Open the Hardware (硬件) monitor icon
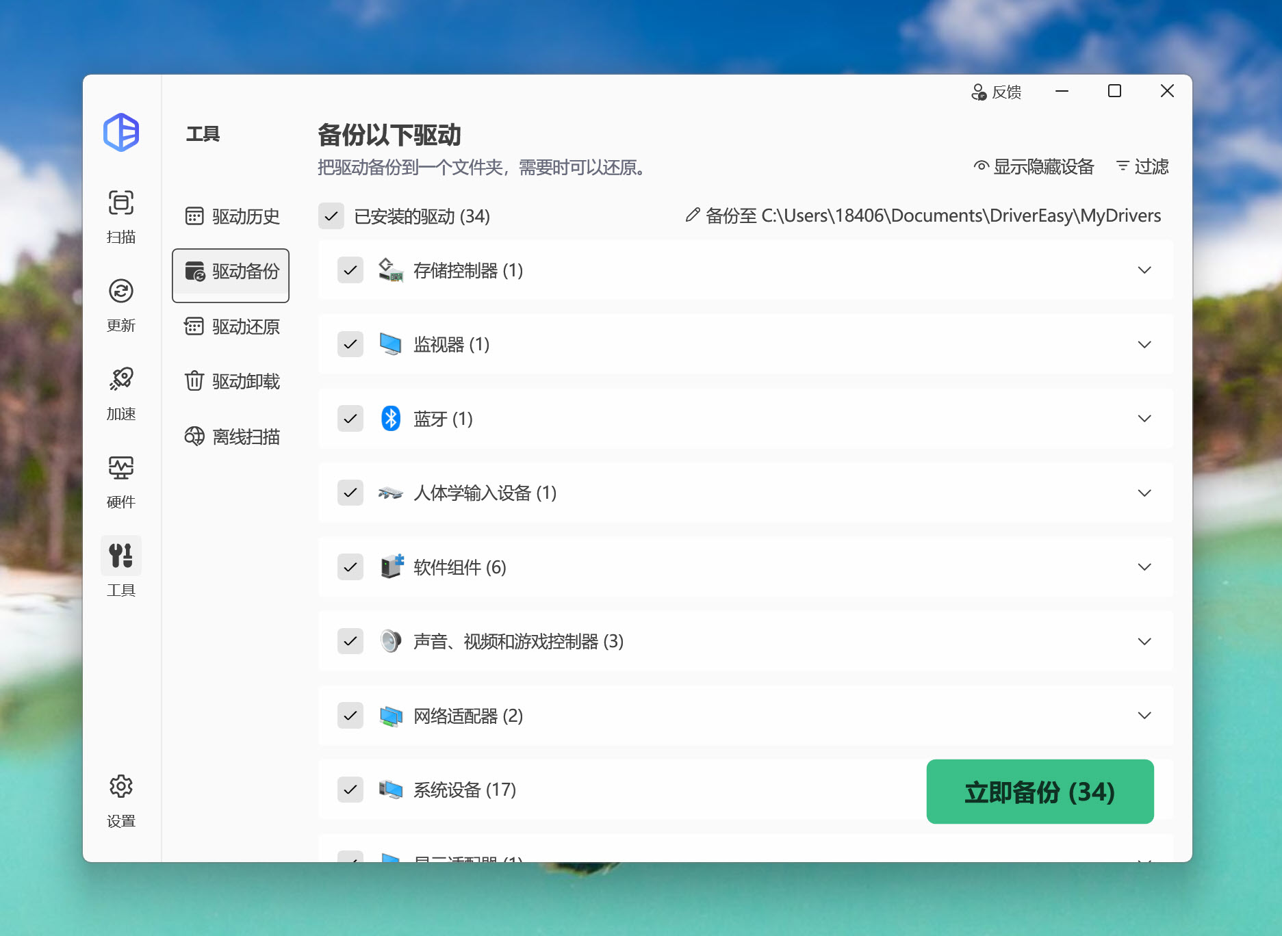The image size is (1282, 936). (x=121, y=469)
